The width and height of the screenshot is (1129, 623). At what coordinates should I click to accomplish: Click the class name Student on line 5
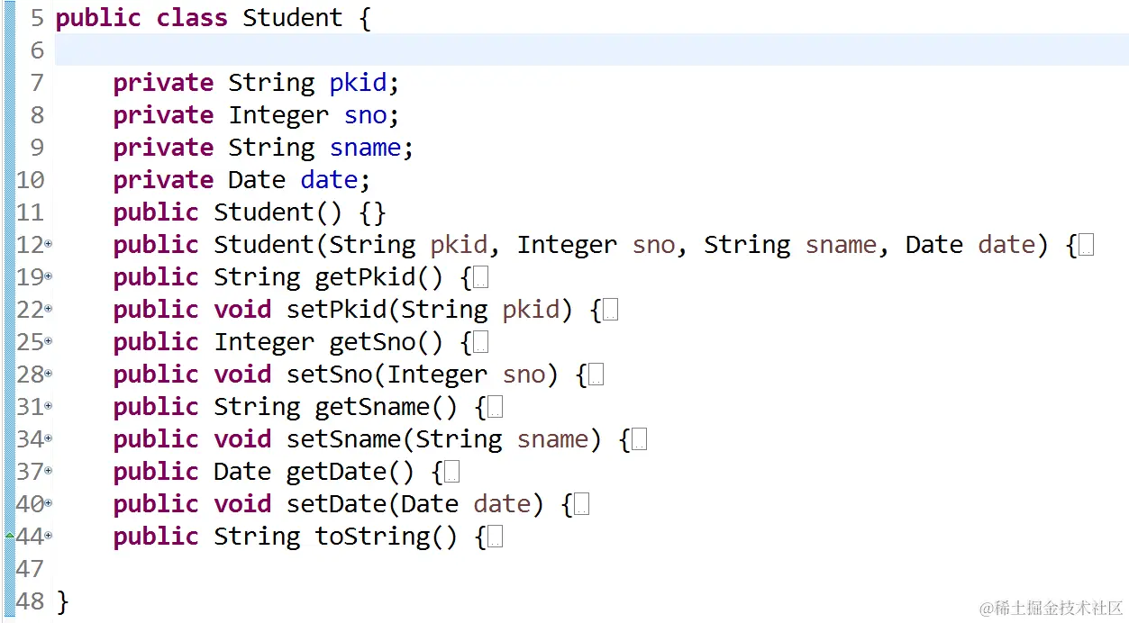pos(293,18)
